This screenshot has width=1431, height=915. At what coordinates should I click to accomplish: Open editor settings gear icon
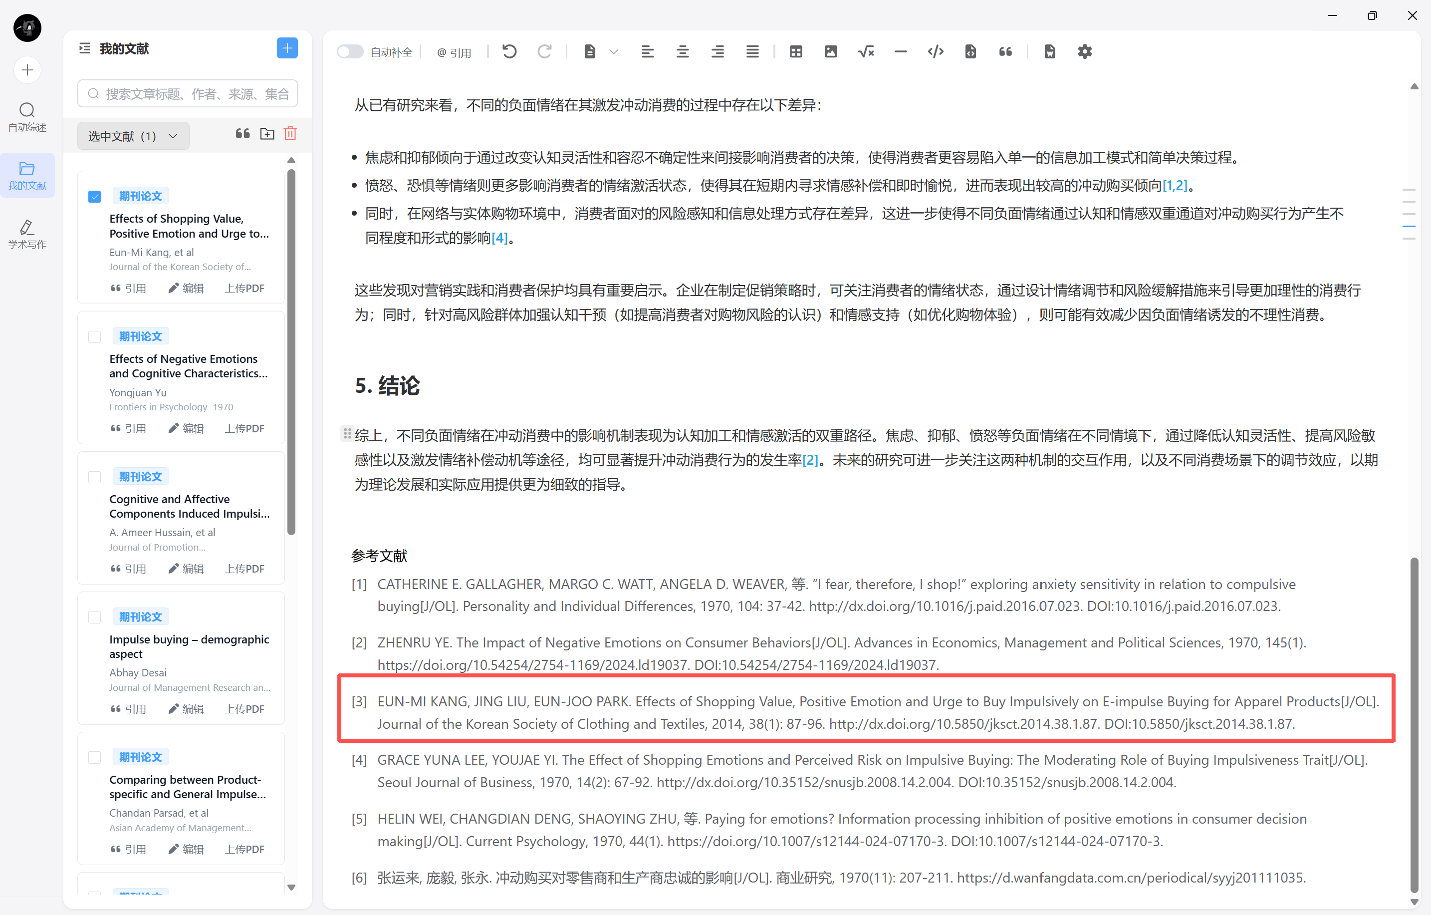[x=1085, y=52]
